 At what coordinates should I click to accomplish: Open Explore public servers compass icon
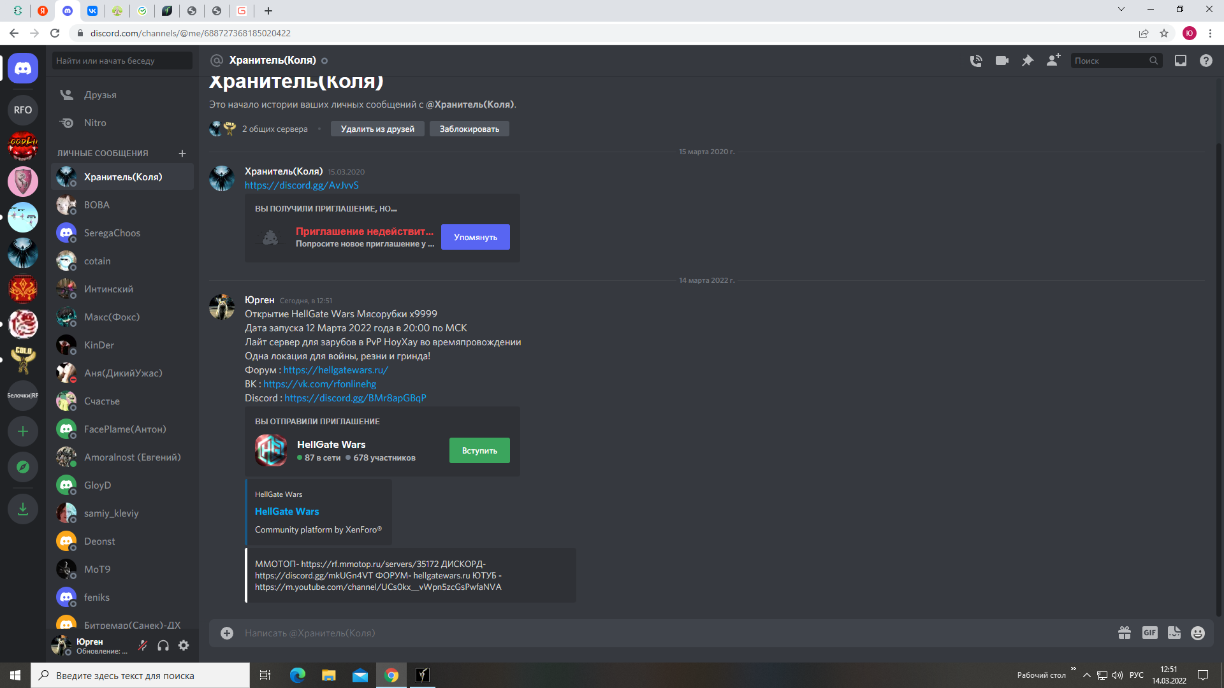pyautogui.click(x=23, y=467)
